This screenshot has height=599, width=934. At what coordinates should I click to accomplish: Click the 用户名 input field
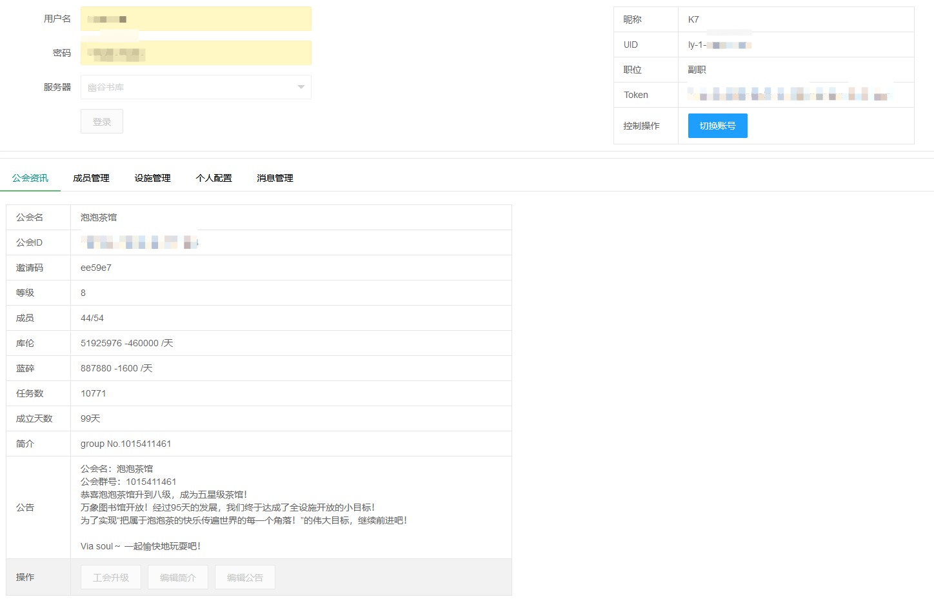tap(196, 19)
